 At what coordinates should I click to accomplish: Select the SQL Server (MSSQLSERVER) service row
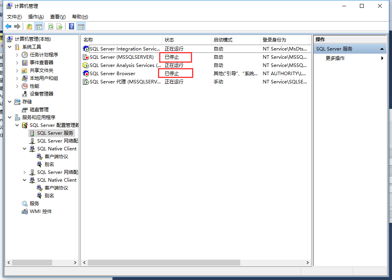point(118,57)
